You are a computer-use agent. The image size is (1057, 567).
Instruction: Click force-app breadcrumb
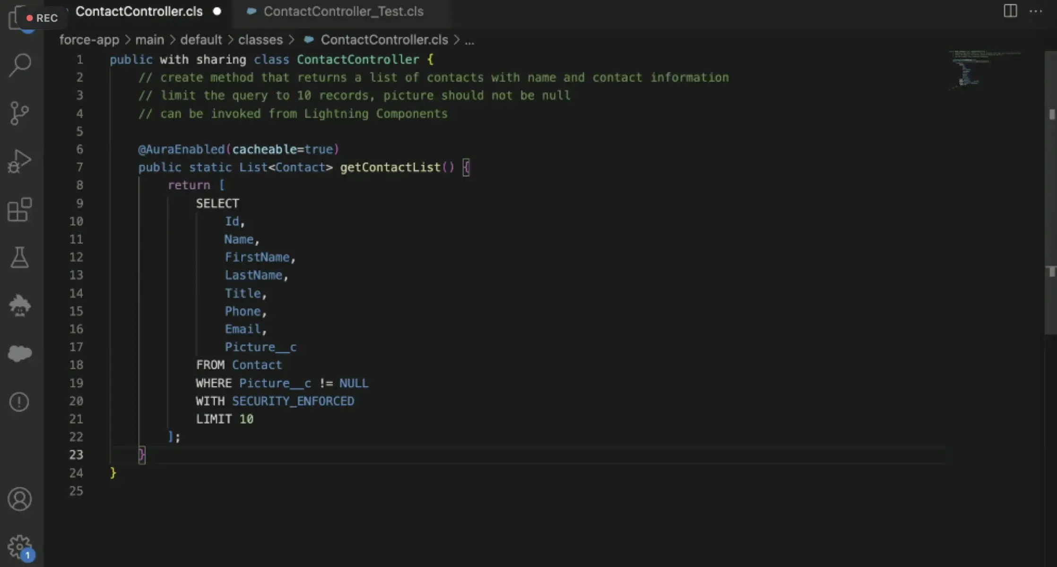point(89,40)
